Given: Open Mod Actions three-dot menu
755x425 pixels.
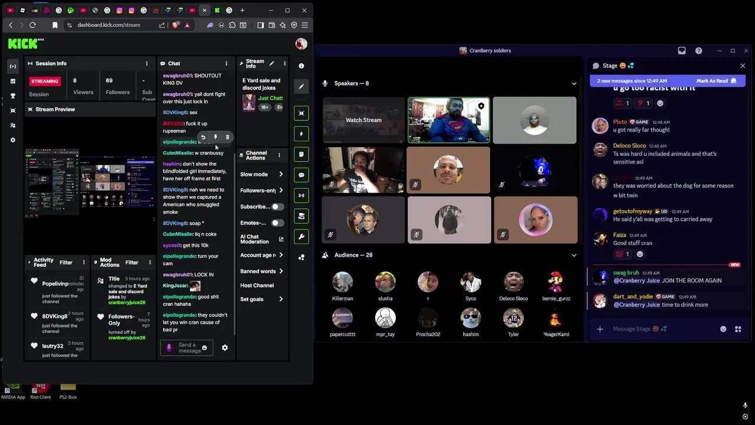Looking at the screenshot, I should pyautogui.click(x=150, y=263).
